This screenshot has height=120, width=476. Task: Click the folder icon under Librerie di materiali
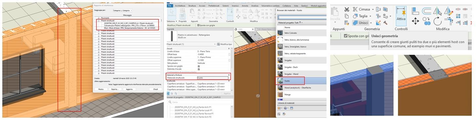tap(280, 108)
